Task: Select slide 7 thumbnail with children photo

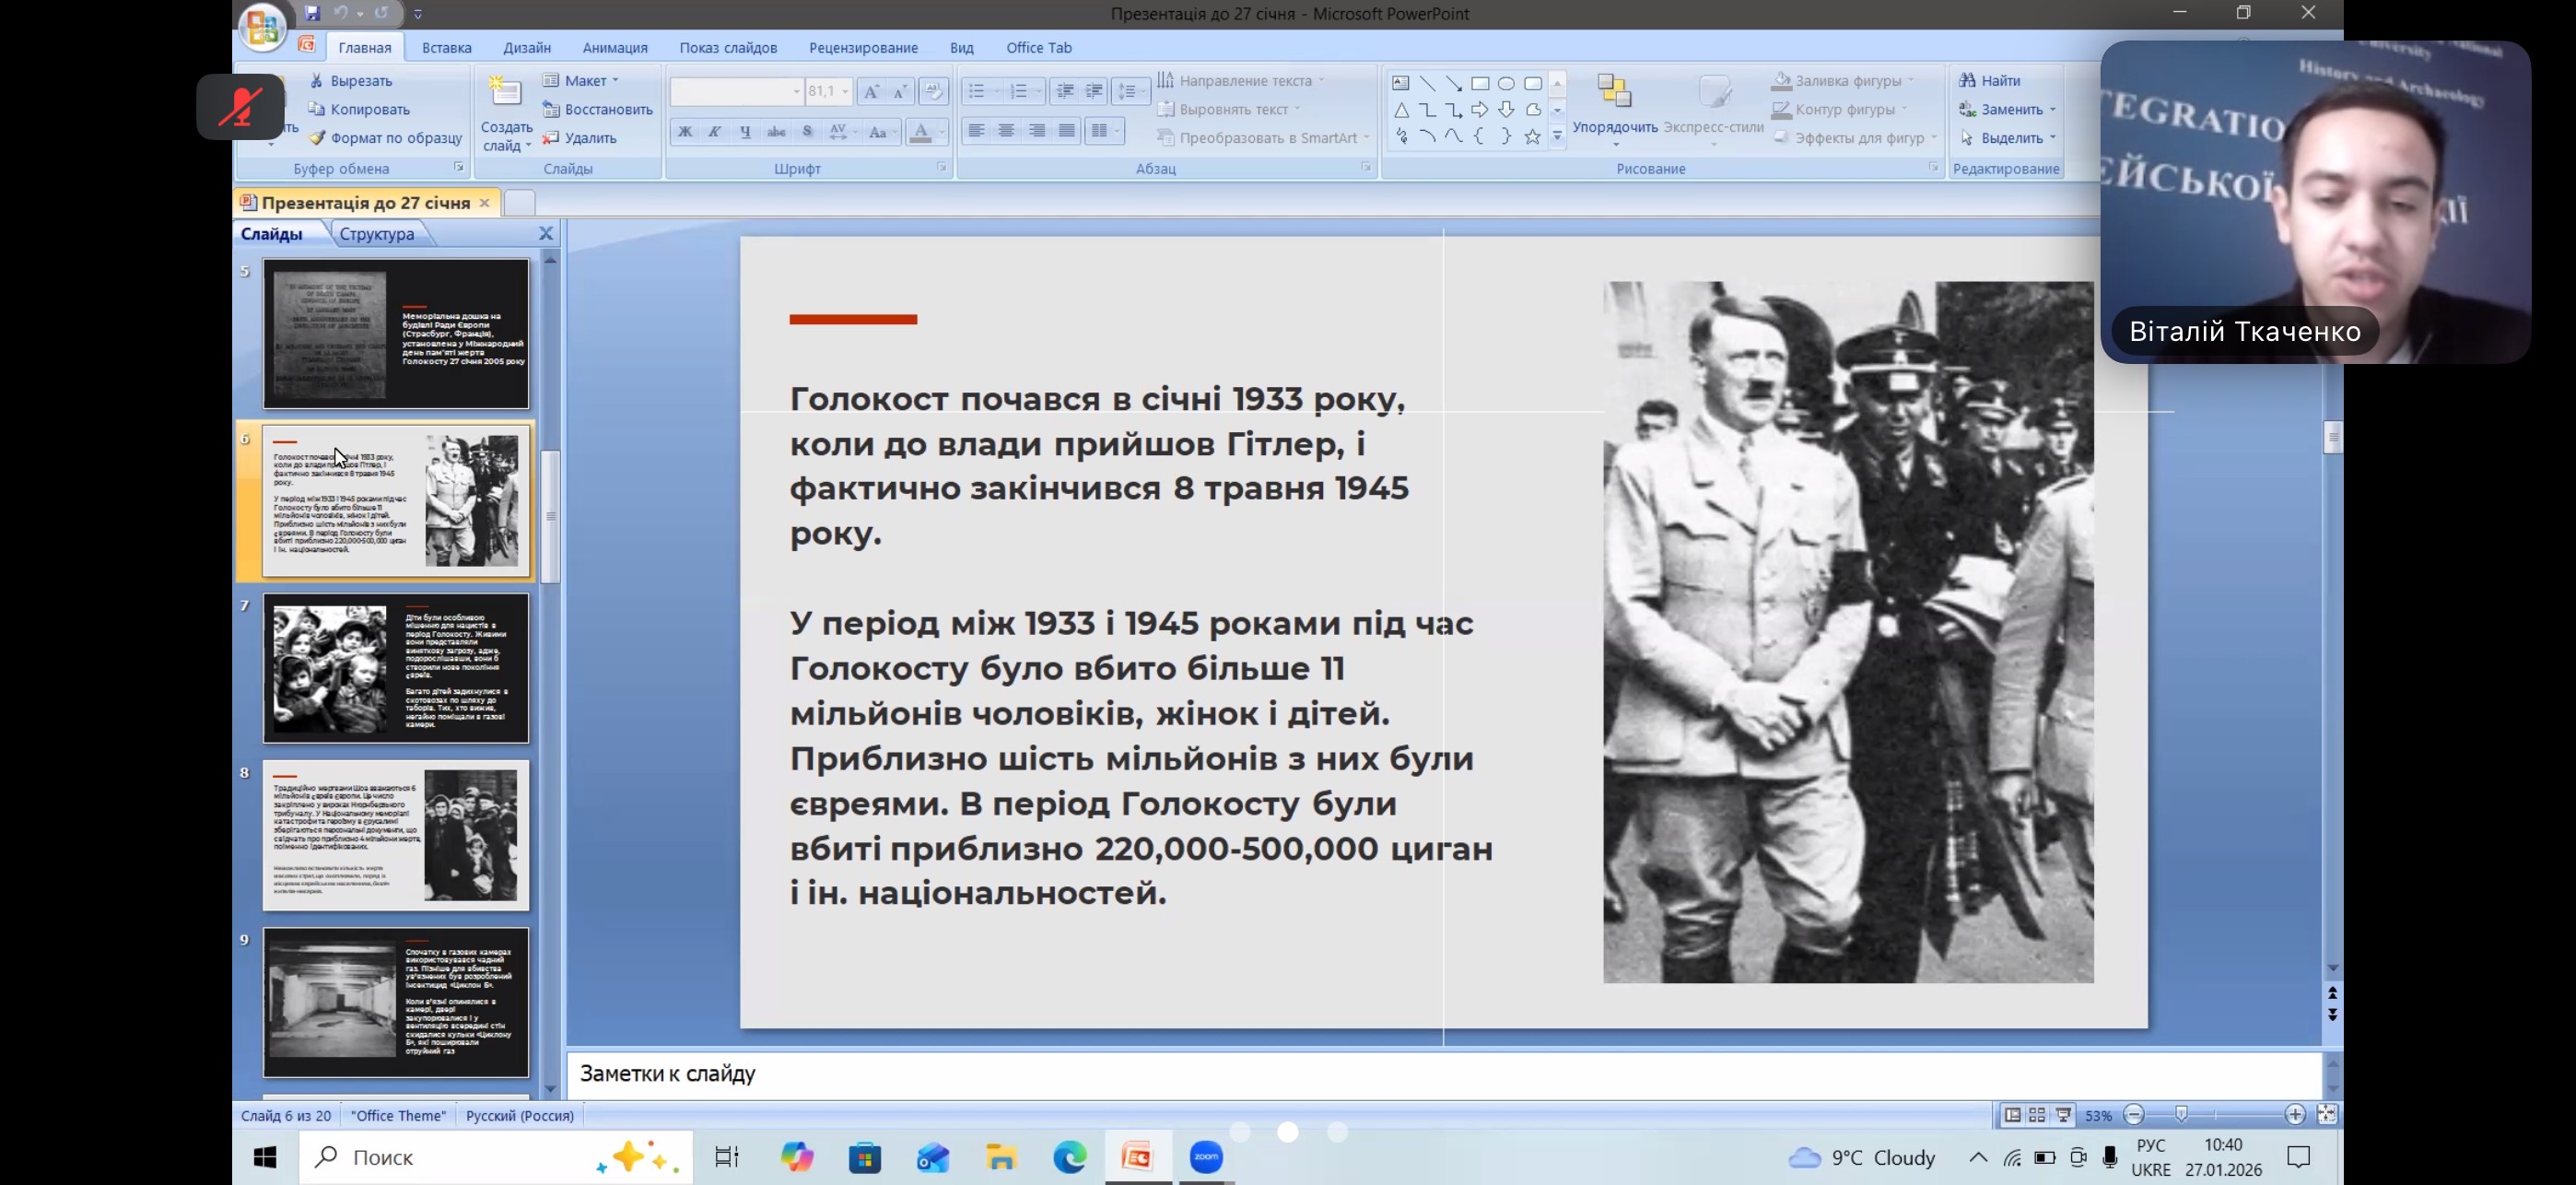Action: tap(395, 667)
